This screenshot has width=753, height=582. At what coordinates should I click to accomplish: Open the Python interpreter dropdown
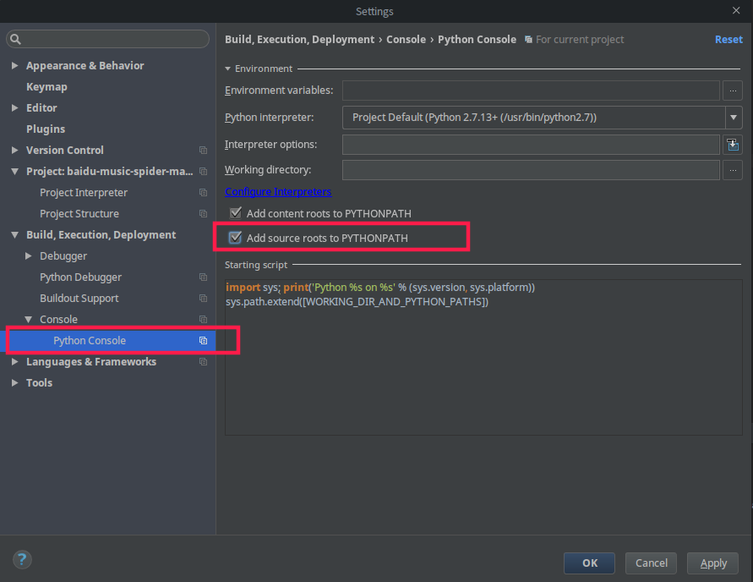point(733,118)
